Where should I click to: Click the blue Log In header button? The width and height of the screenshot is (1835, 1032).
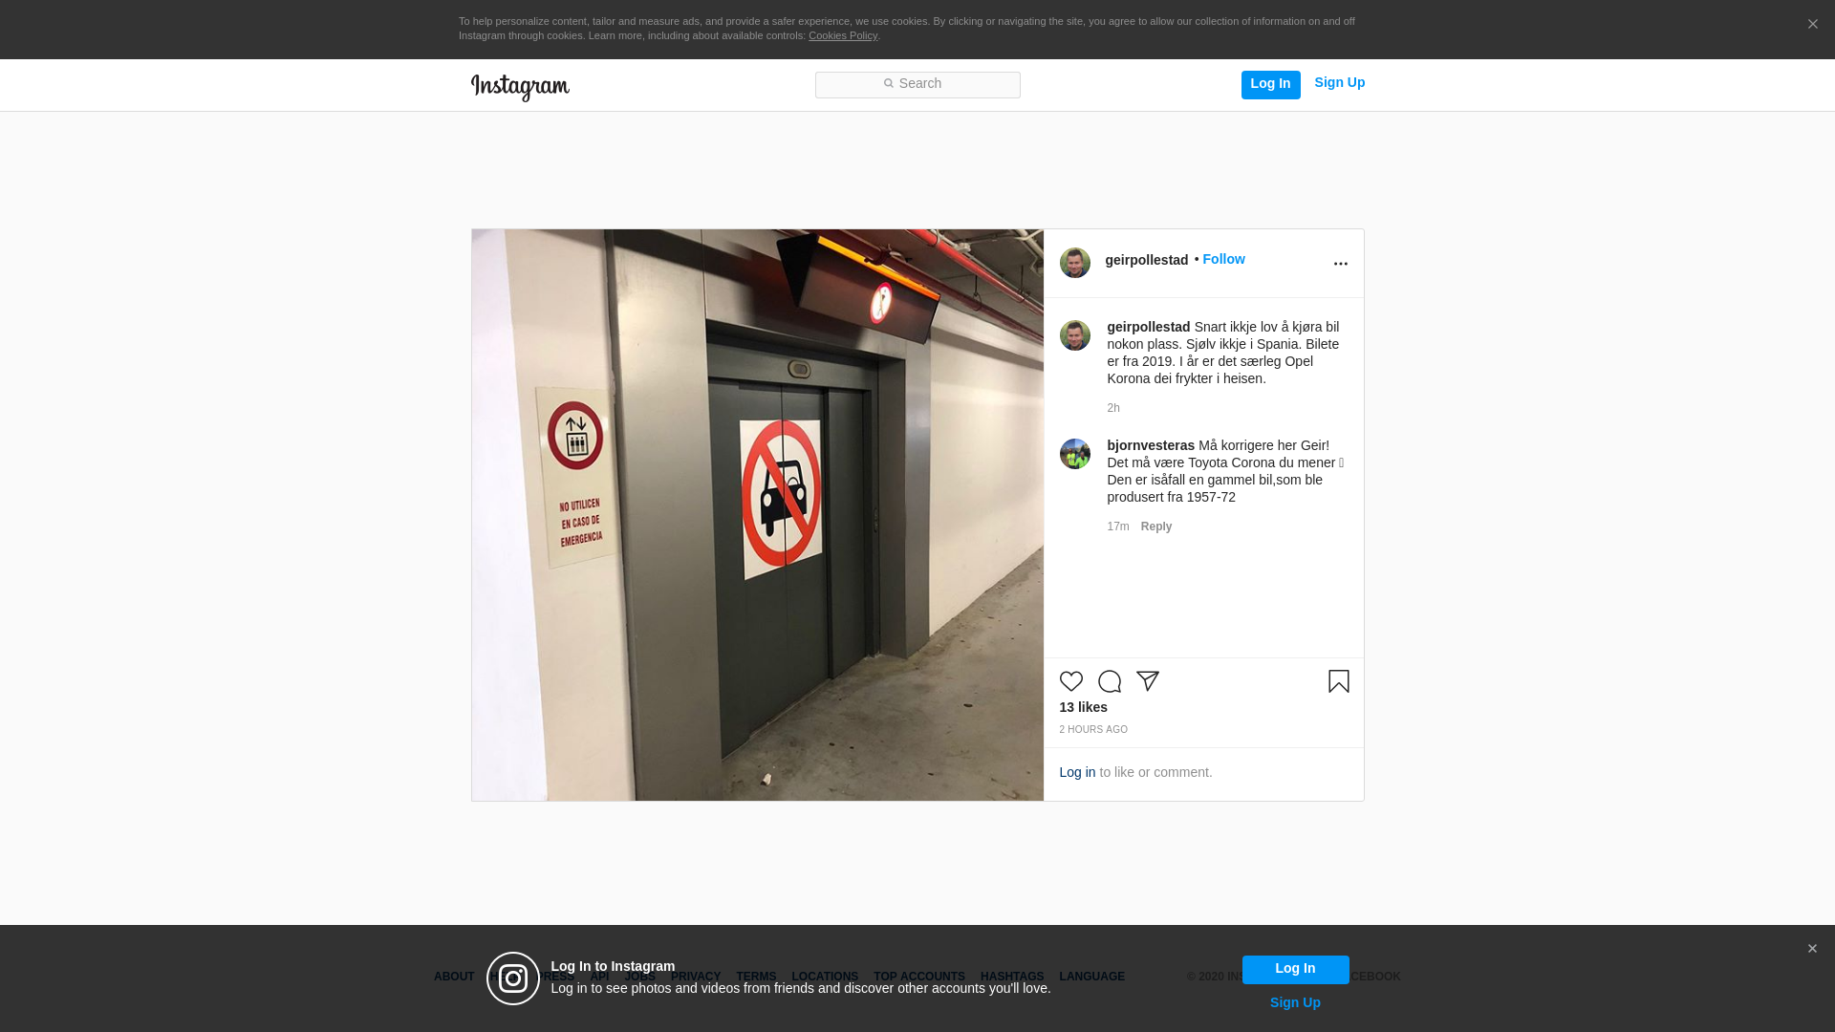[x=1270, y=84]
